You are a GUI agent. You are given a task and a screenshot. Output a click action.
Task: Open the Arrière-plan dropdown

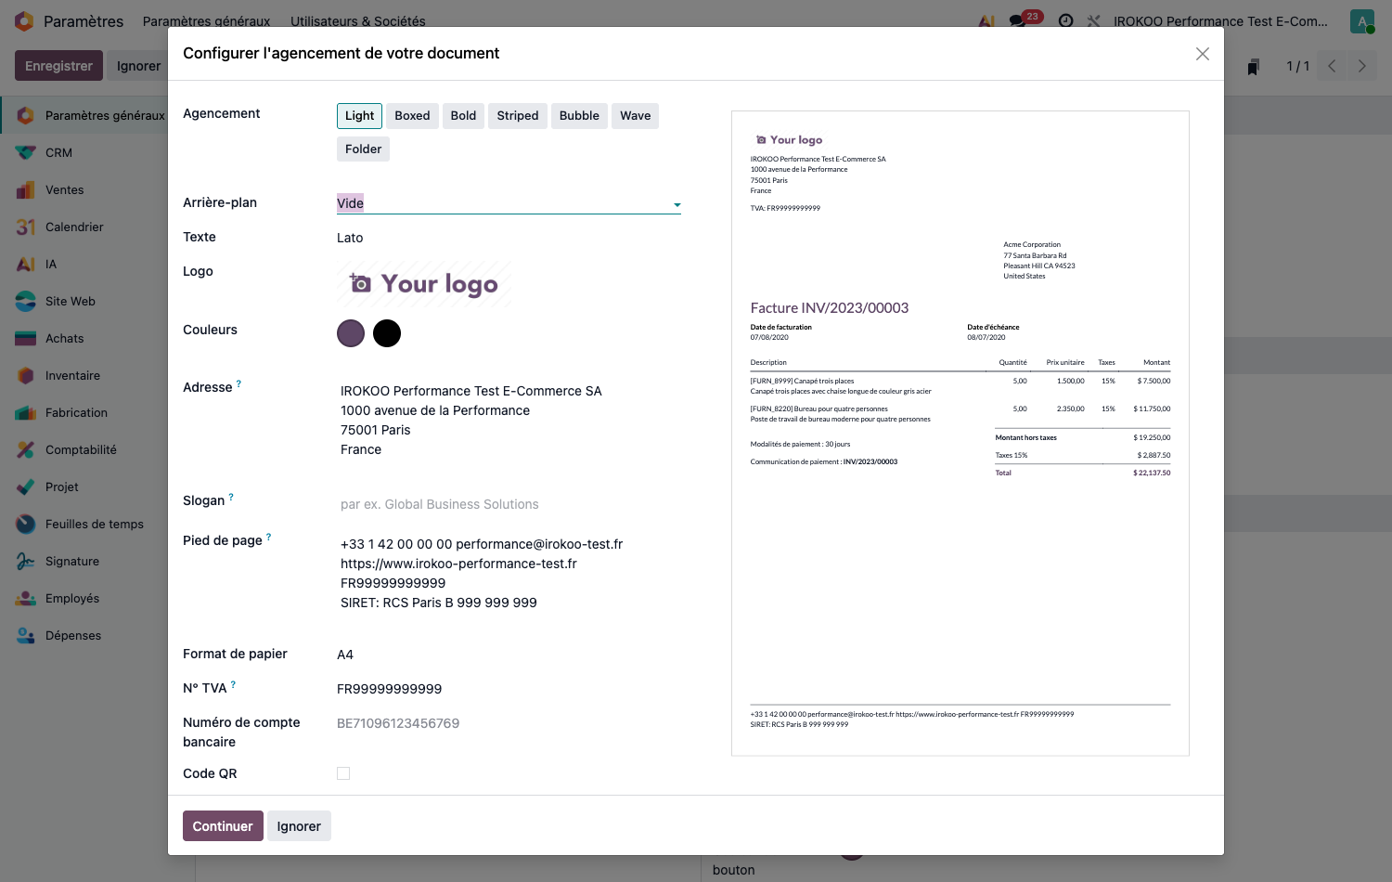coord(509,203)
